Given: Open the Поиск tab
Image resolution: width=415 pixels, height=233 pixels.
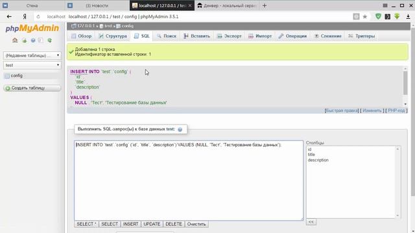Looking at the screenshot, I should [167, 36].
